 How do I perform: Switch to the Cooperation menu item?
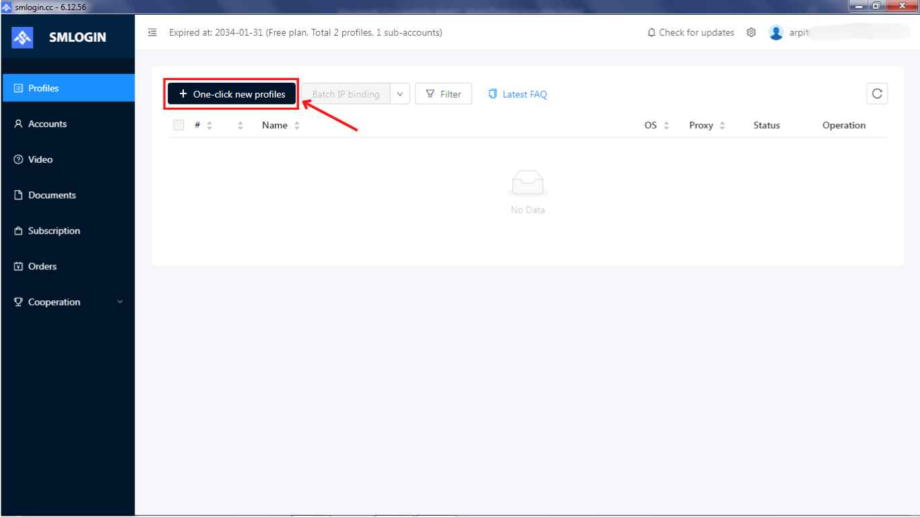coord(54,302)
